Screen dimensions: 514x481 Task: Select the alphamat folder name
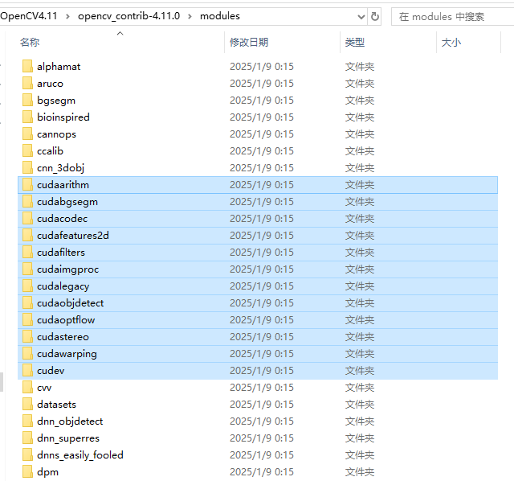(59, 67)
